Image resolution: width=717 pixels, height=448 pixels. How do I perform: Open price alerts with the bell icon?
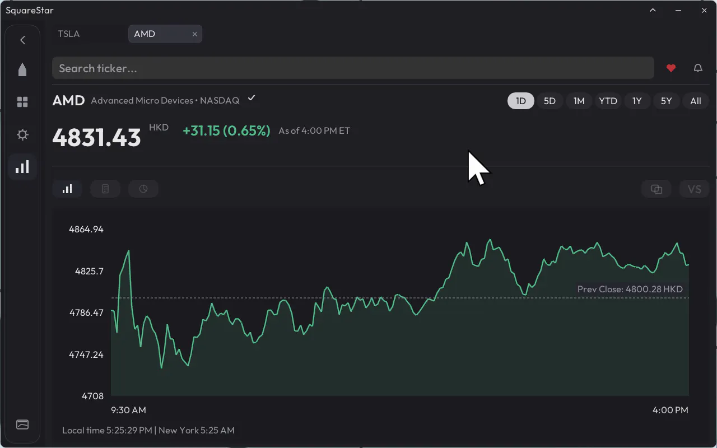tap(698, 68)
